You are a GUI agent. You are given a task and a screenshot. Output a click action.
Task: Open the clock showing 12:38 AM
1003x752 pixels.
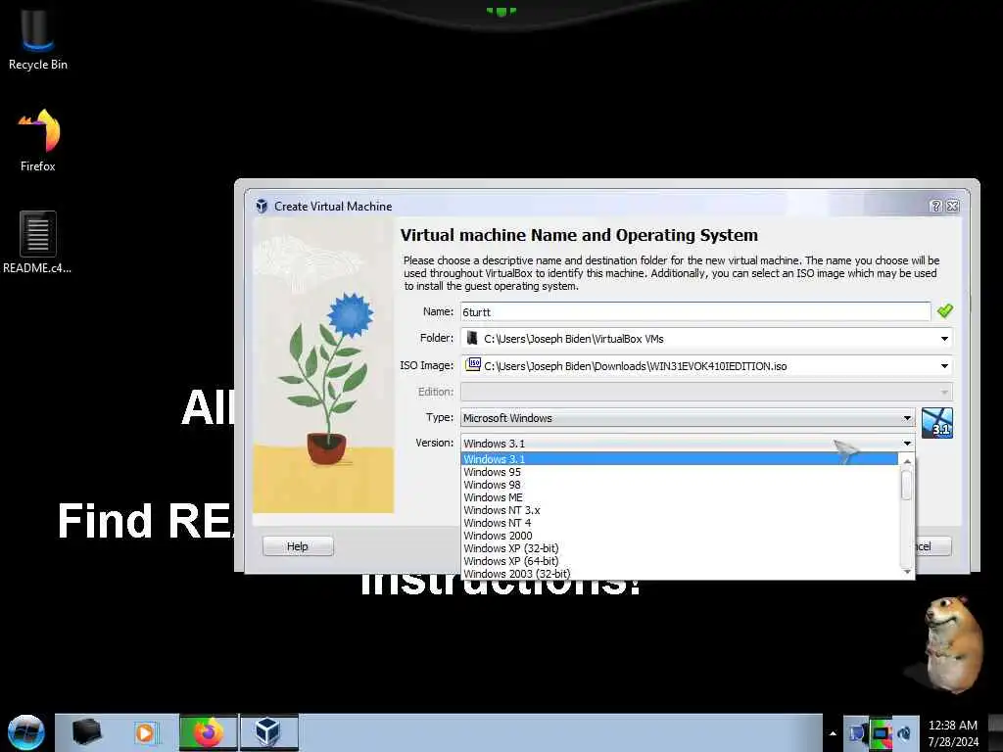(x=953, y=732)
